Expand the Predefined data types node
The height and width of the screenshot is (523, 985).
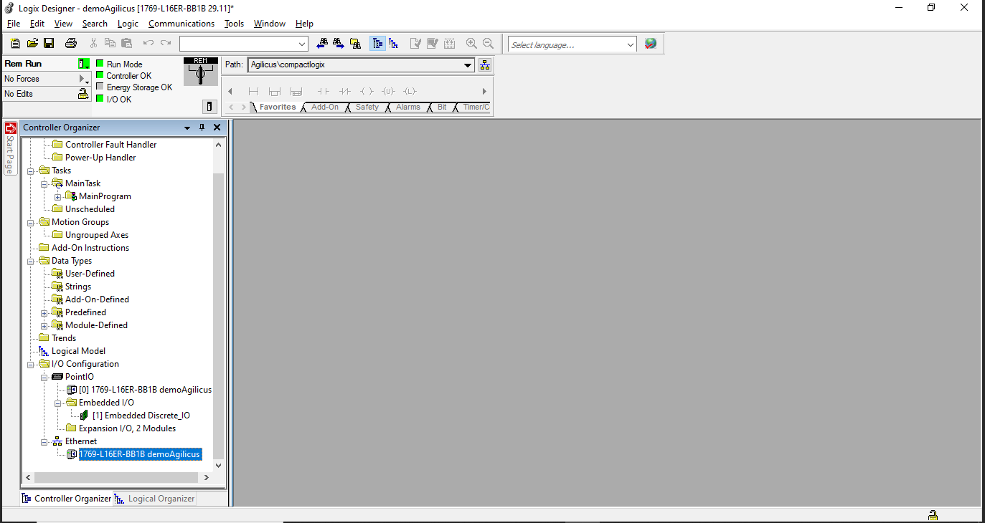tap(44, 312)
